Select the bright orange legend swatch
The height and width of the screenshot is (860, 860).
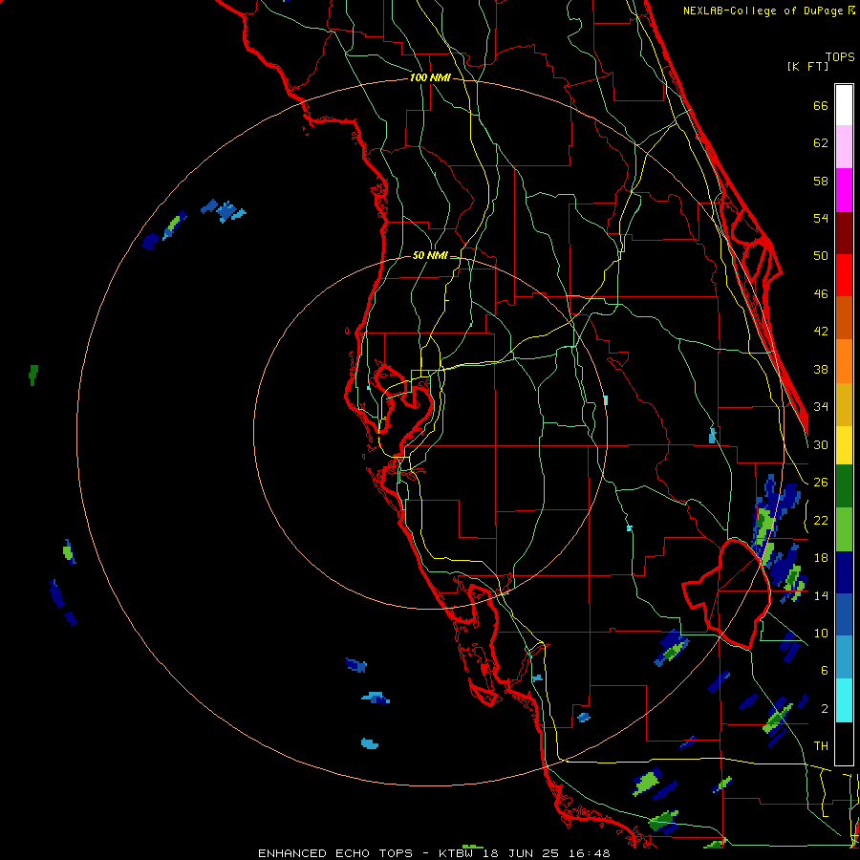tap(844, 361)
